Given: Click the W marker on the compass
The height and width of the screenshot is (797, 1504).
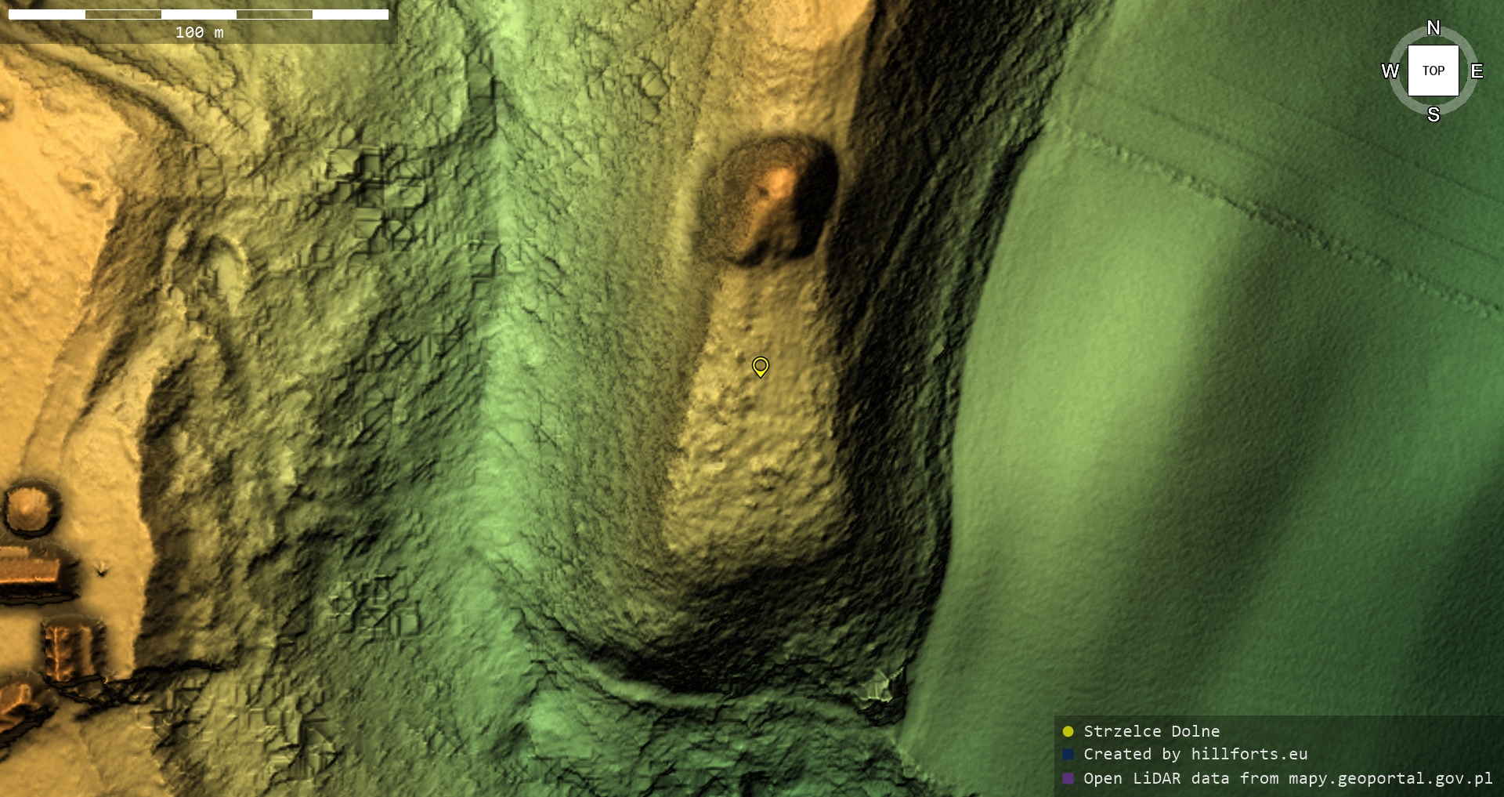Looking at the screenshot, I should coord(1390,71).
